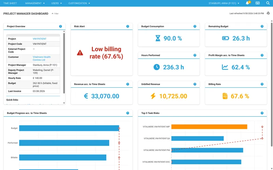Click the euro icon in Revenue panel
The width and height of the screenshot is (273, 170).
coord(86,96)
